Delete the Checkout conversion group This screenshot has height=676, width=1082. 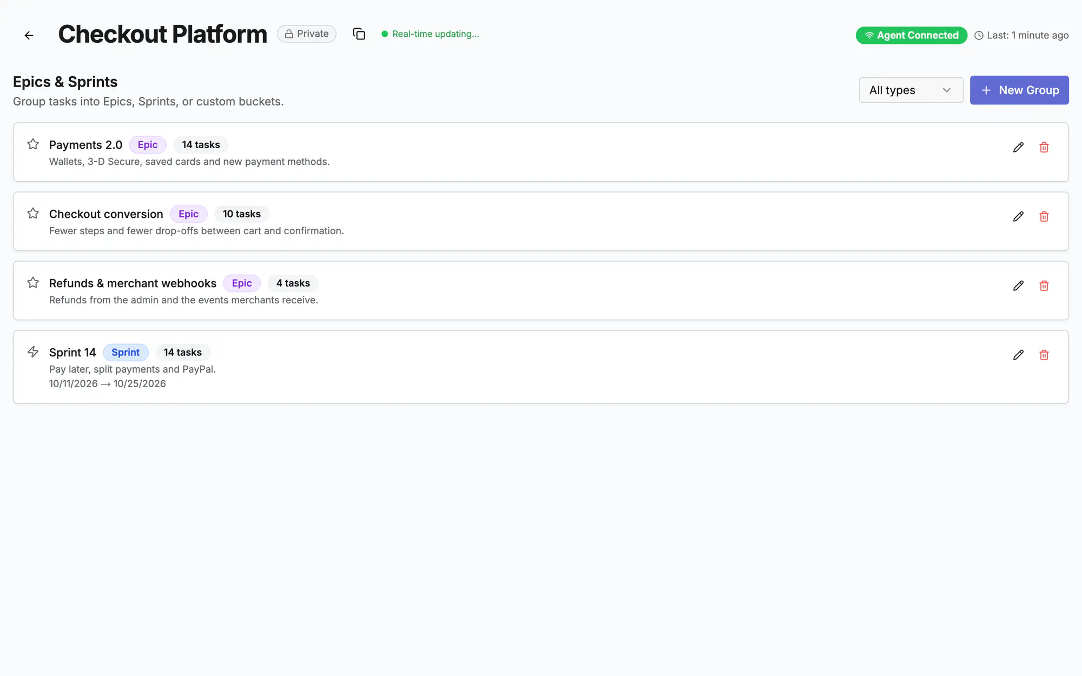pos(1044,216)
